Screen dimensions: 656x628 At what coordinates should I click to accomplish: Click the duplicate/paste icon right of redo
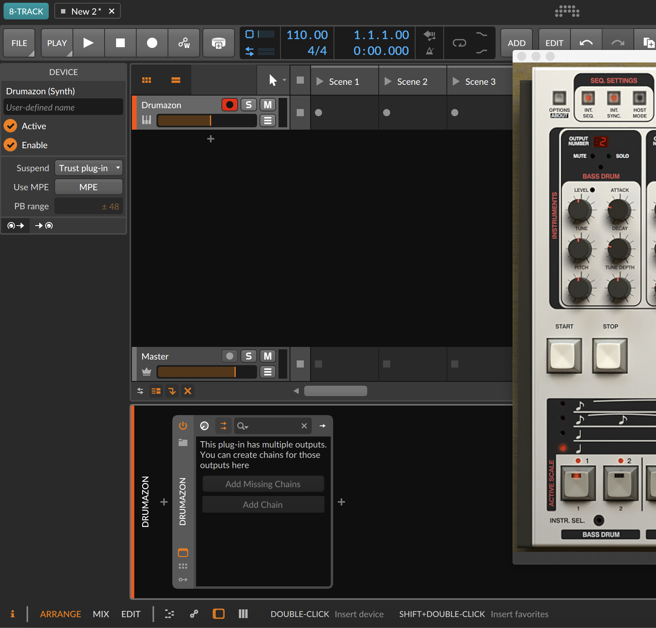[648, 43]
